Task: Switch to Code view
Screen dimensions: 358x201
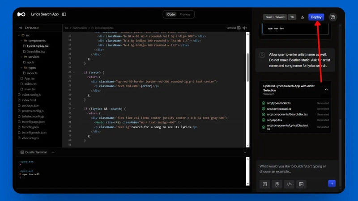Action: (x=171, y=14)
